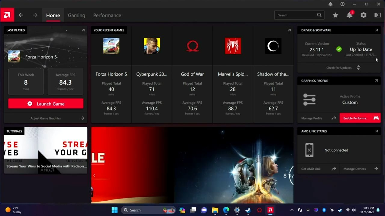385x216 pixels.
Task: Open Manage Profile
Action: [x=318, y=118]
